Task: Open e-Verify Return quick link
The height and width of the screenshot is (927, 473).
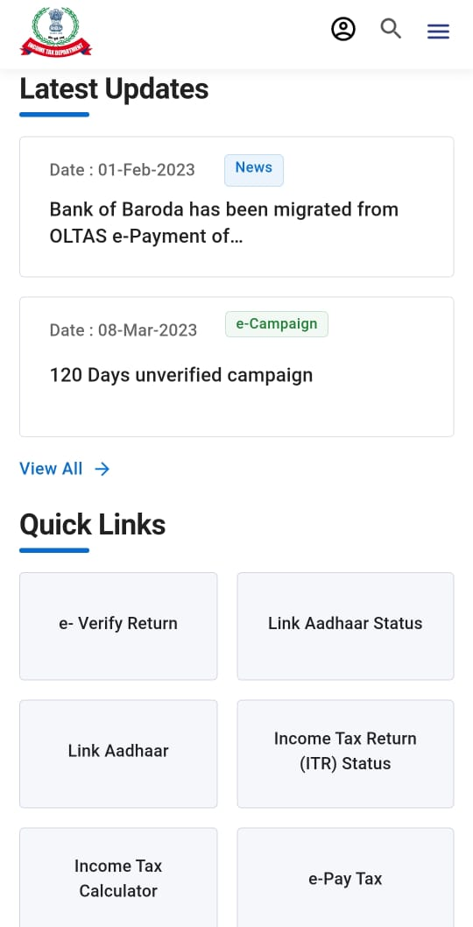Action: coord(118,626)
